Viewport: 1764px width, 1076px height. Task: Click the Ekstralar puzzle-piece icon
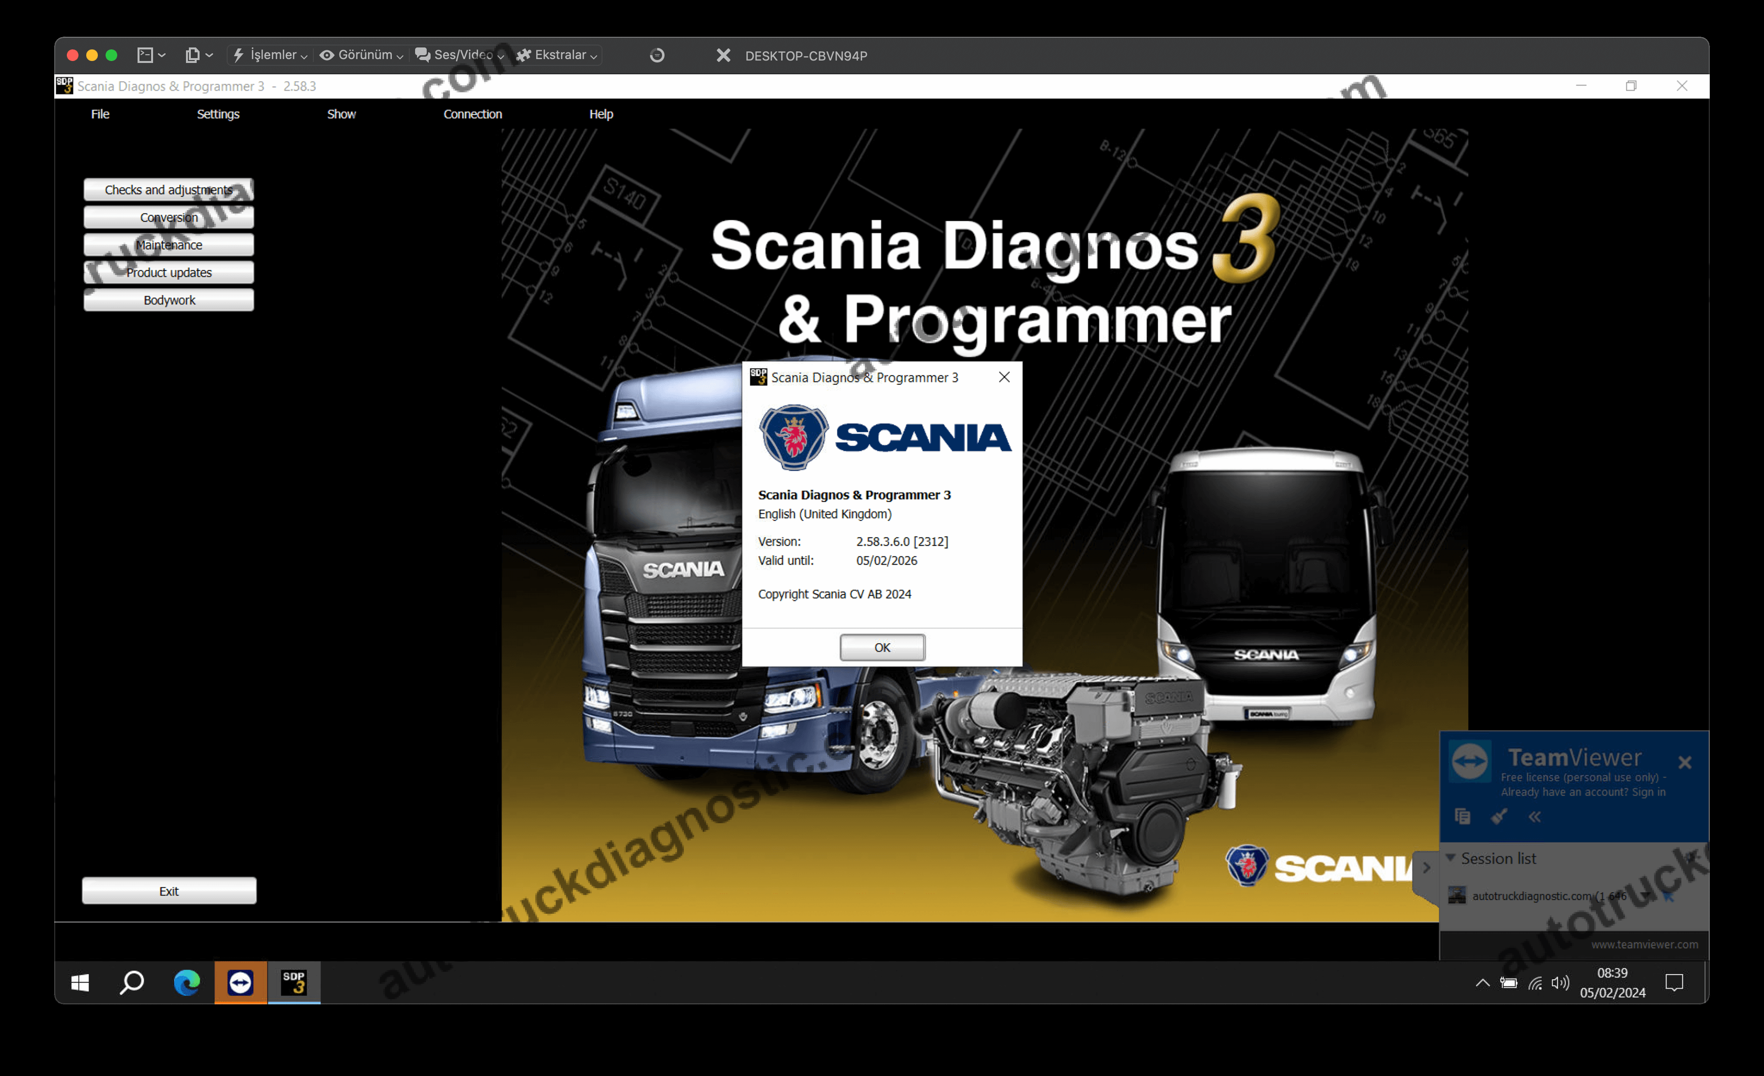(x=524, y=54)
